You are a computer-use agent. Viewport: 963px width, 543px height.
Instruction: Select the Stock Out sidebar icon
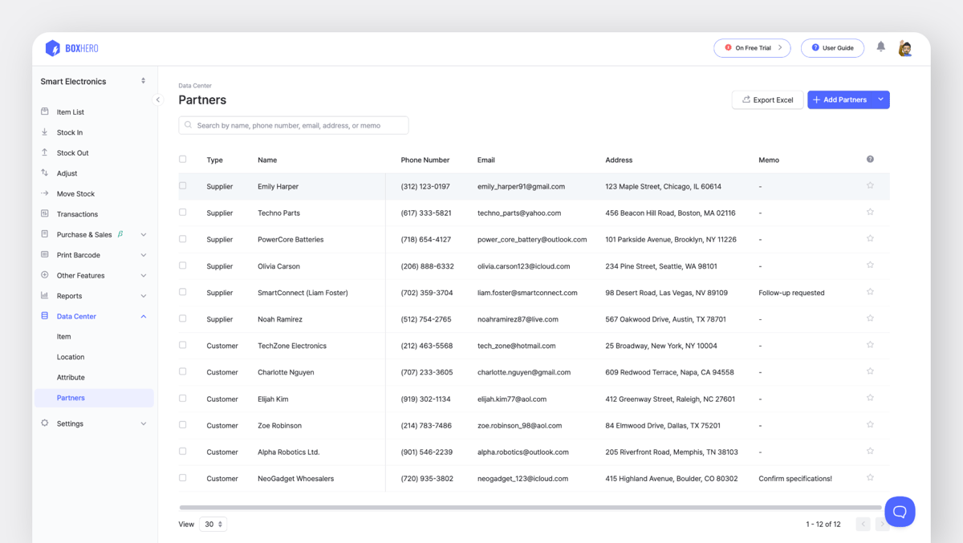click(x=45, y=152)
